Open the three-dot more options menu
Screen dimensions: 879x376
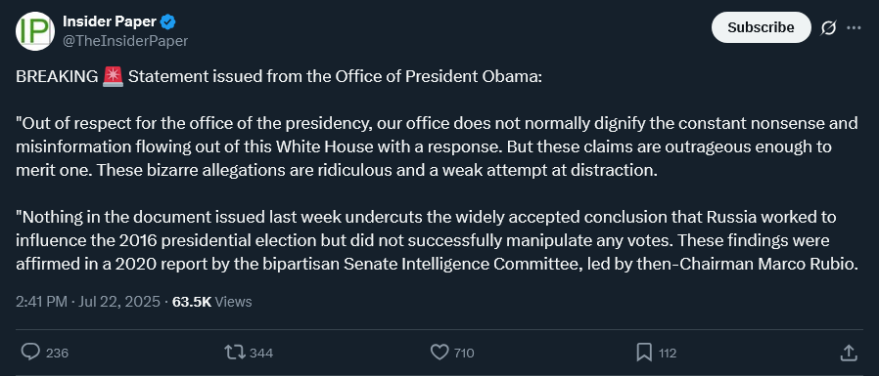(x=854, y=28)
